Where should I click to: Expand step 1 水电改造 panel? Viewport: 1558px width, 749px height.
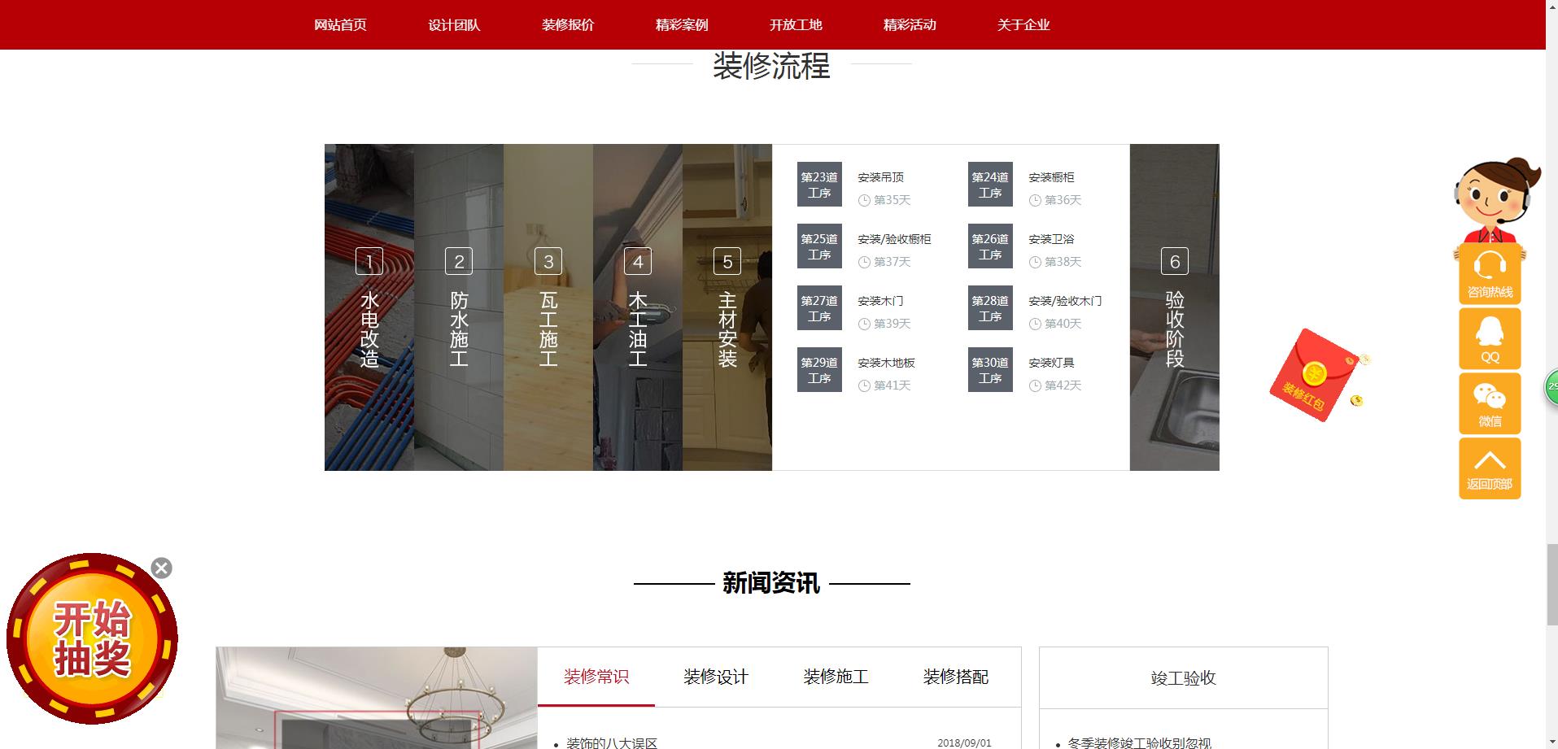pos(369,307)
